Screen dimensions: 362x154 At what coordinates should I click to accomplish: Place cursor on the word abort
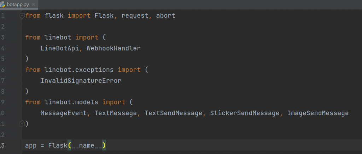tap(165, 16)
